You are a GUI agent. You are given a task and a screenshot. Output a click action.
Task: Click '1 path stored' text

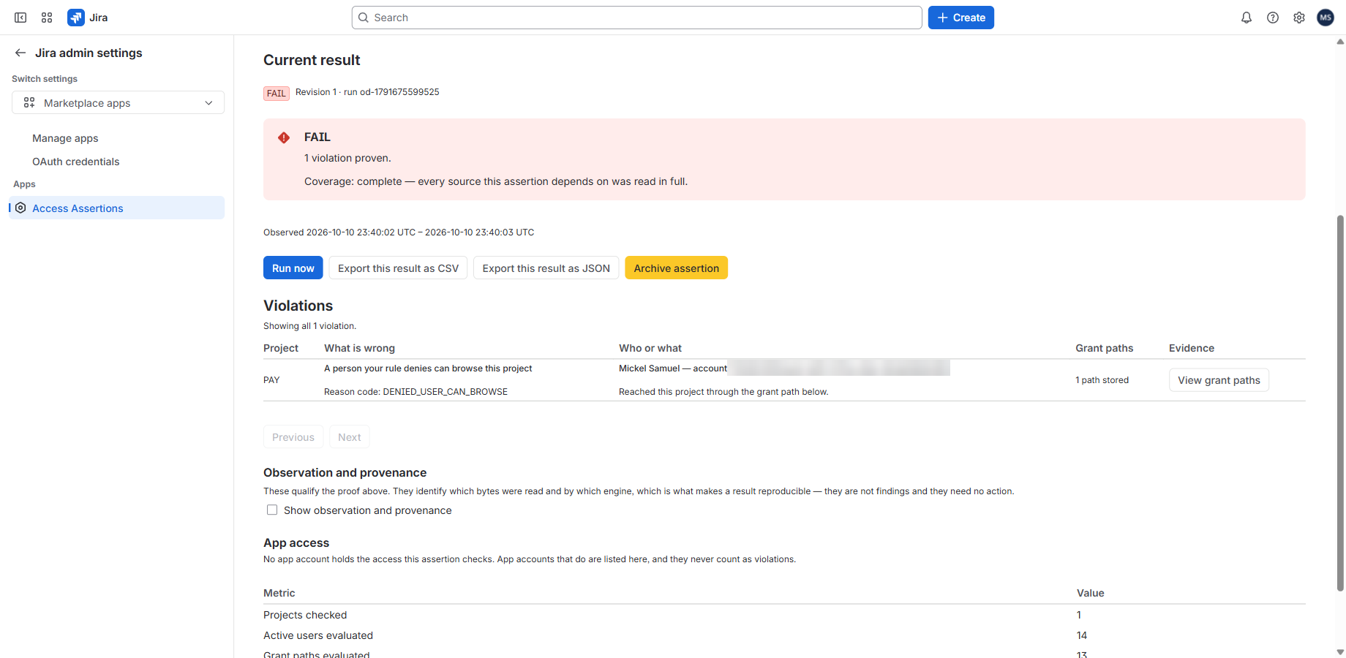pos(1102,380)
